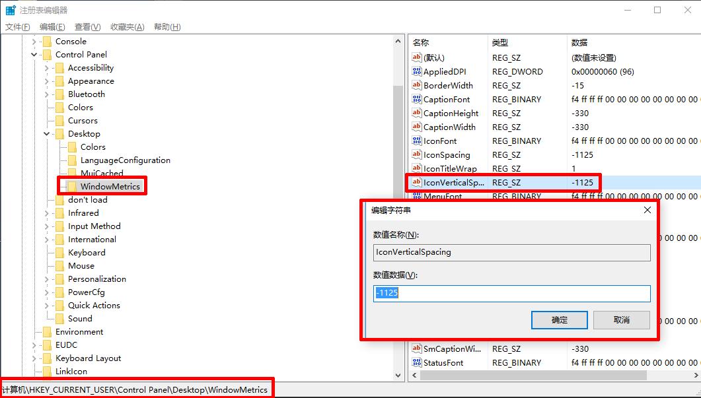This screenshot has height=398, width=701.
Task: Click the 数值数据 input field
Action: coord(511,294)
